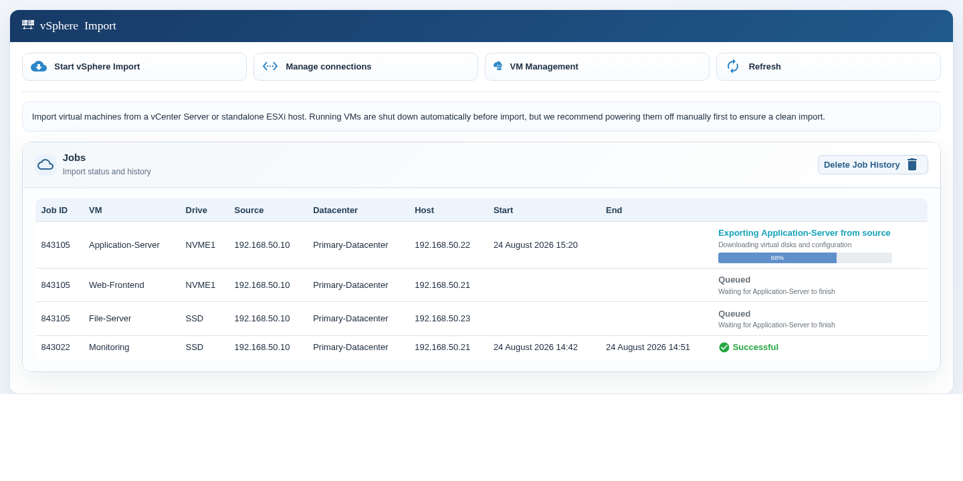Screen dimensions: 963x481
Task: Click NVME1 drive in Web-Frontend row
Action: click(x=201, y=285)
